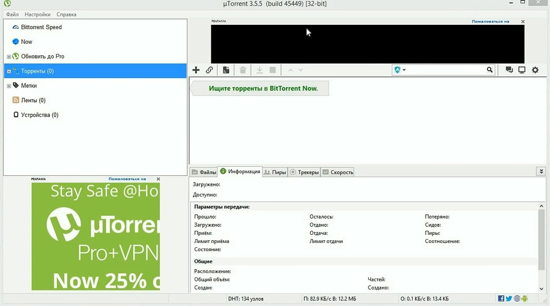Click the Расположение: label

pos(213,271)
